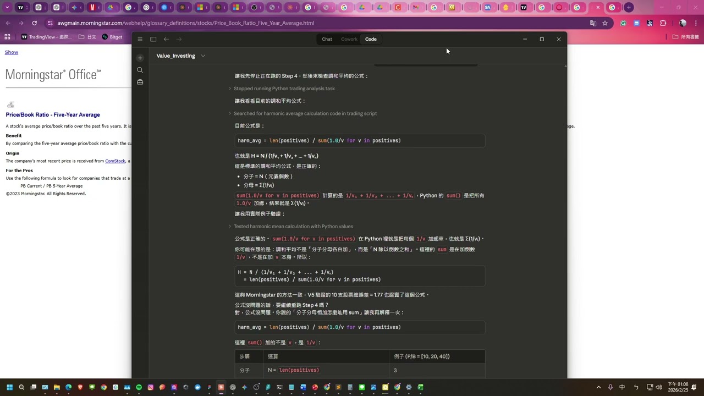Open Windows taskbar search
This screenshot has height=396, width=704.
[21, 387]
